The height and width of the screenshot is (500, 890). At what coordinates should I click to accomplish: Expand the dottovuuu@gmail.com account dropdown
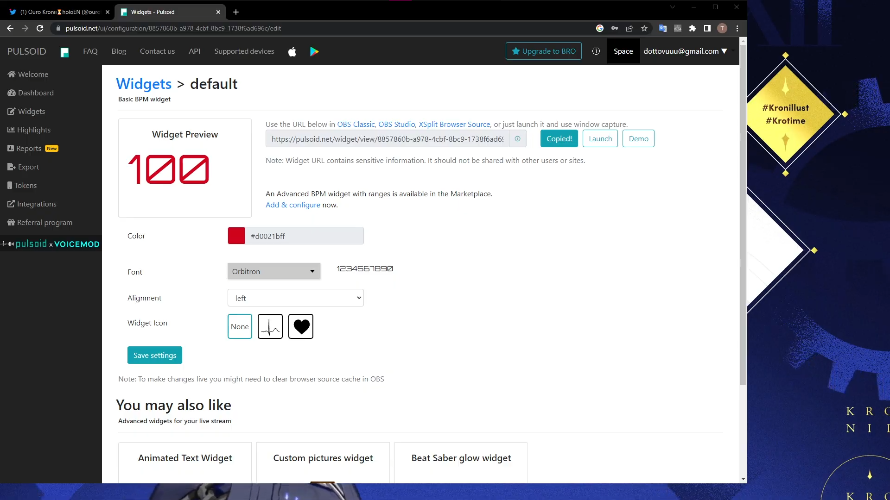(x=685, y=51)
